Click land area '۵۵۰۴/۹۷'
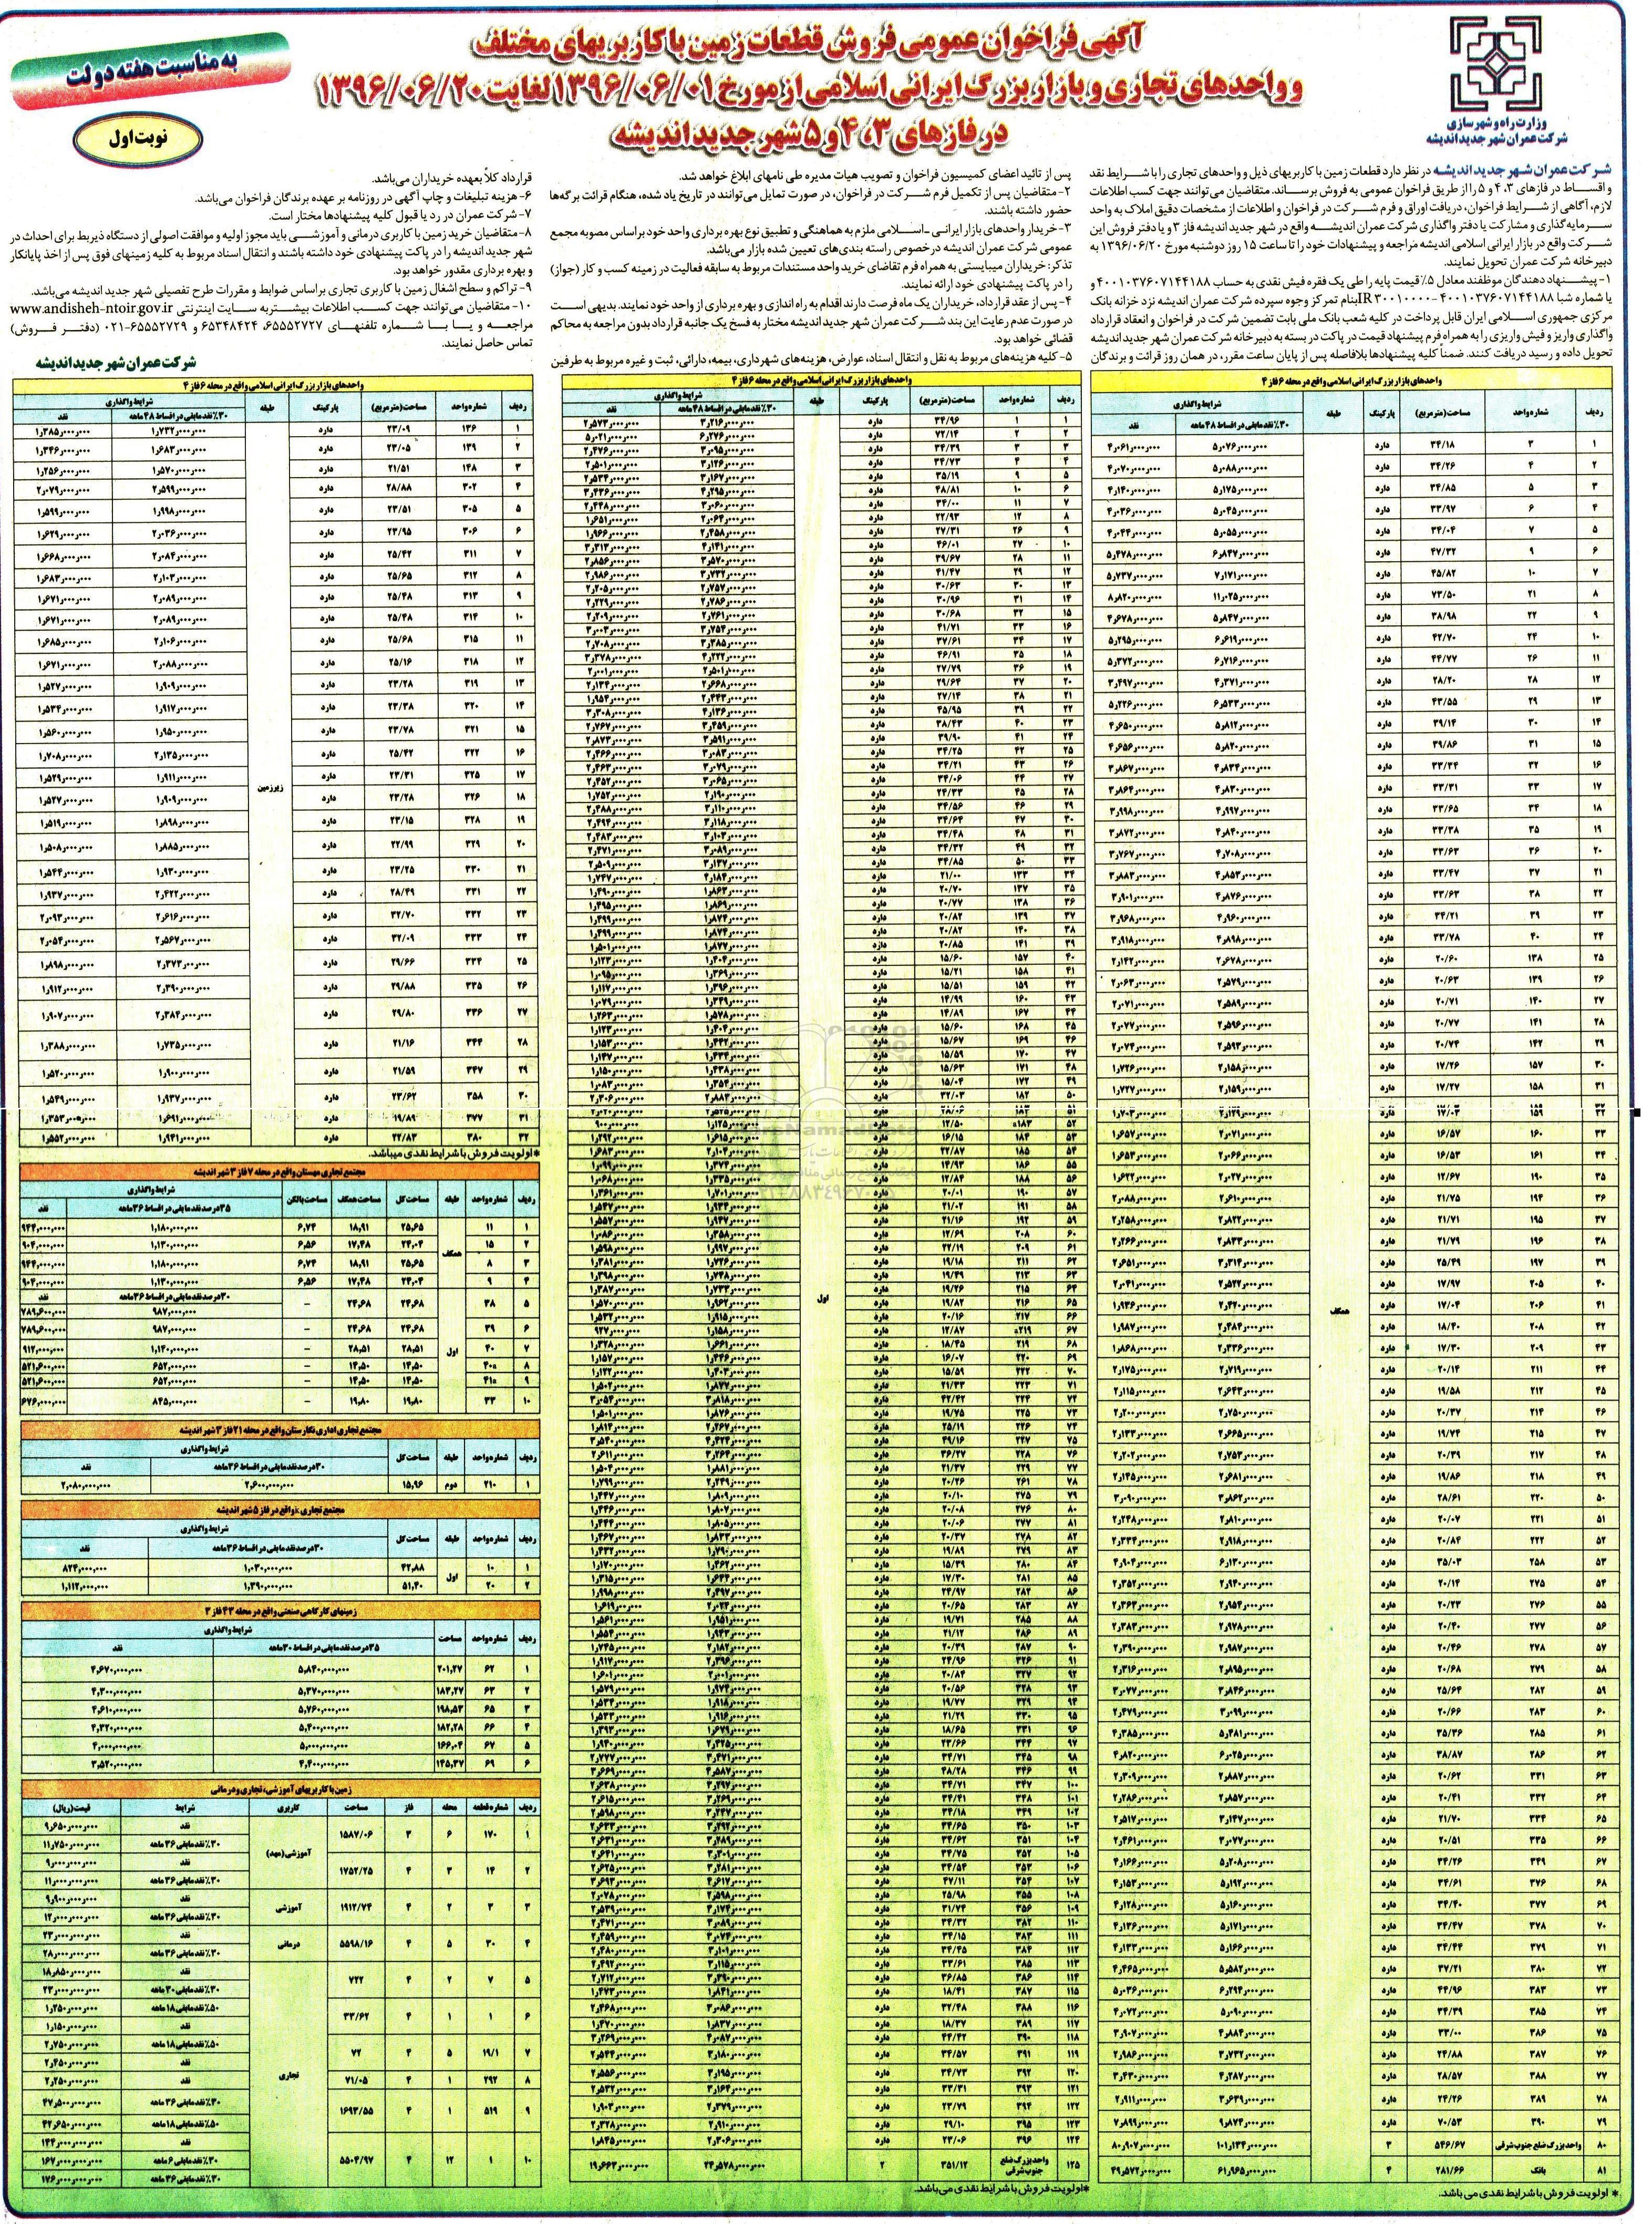 (356, 2160)
